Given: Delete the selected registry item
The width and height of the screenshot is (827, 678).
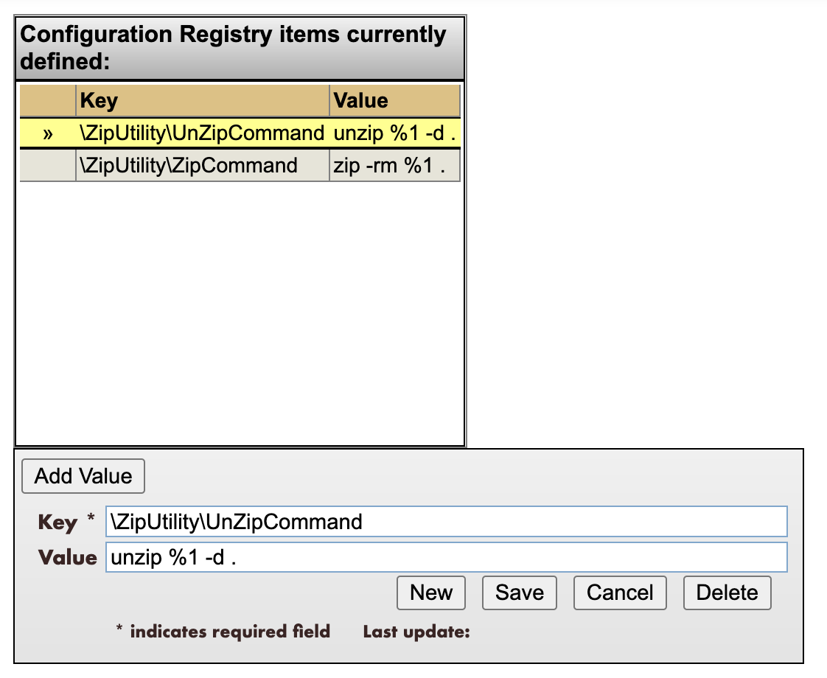Looking at the screenshot, I should (727, 593).
